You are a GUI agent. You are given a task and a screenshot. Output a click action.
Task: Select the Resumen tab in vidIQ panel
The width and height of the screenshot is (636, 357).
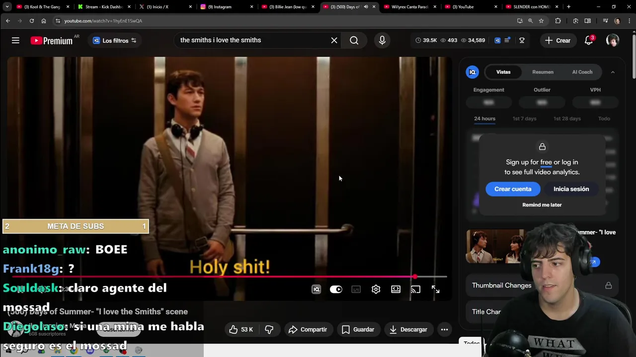[x=543, y=72]
